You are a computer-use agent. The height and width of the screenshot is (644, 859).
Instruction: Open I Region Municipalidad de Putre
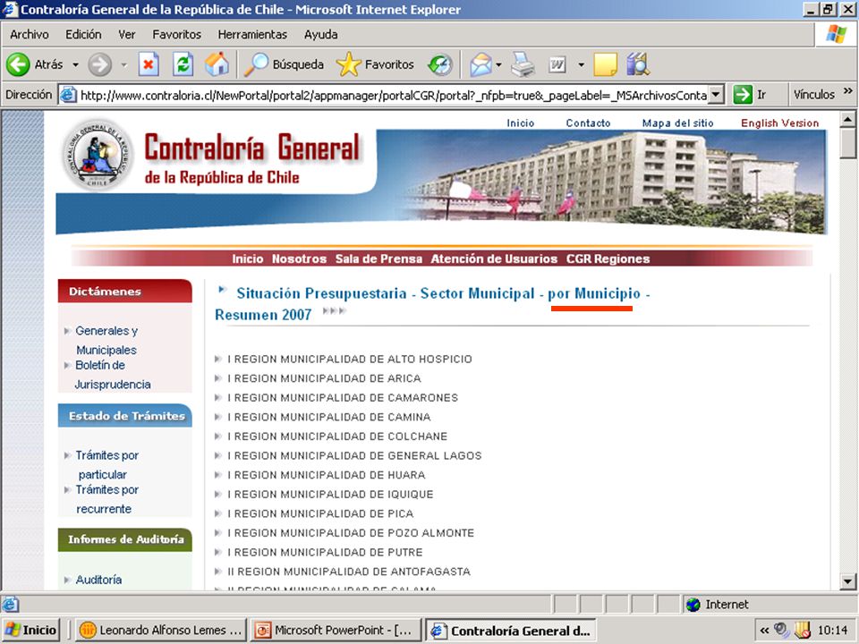coord(325,552)
